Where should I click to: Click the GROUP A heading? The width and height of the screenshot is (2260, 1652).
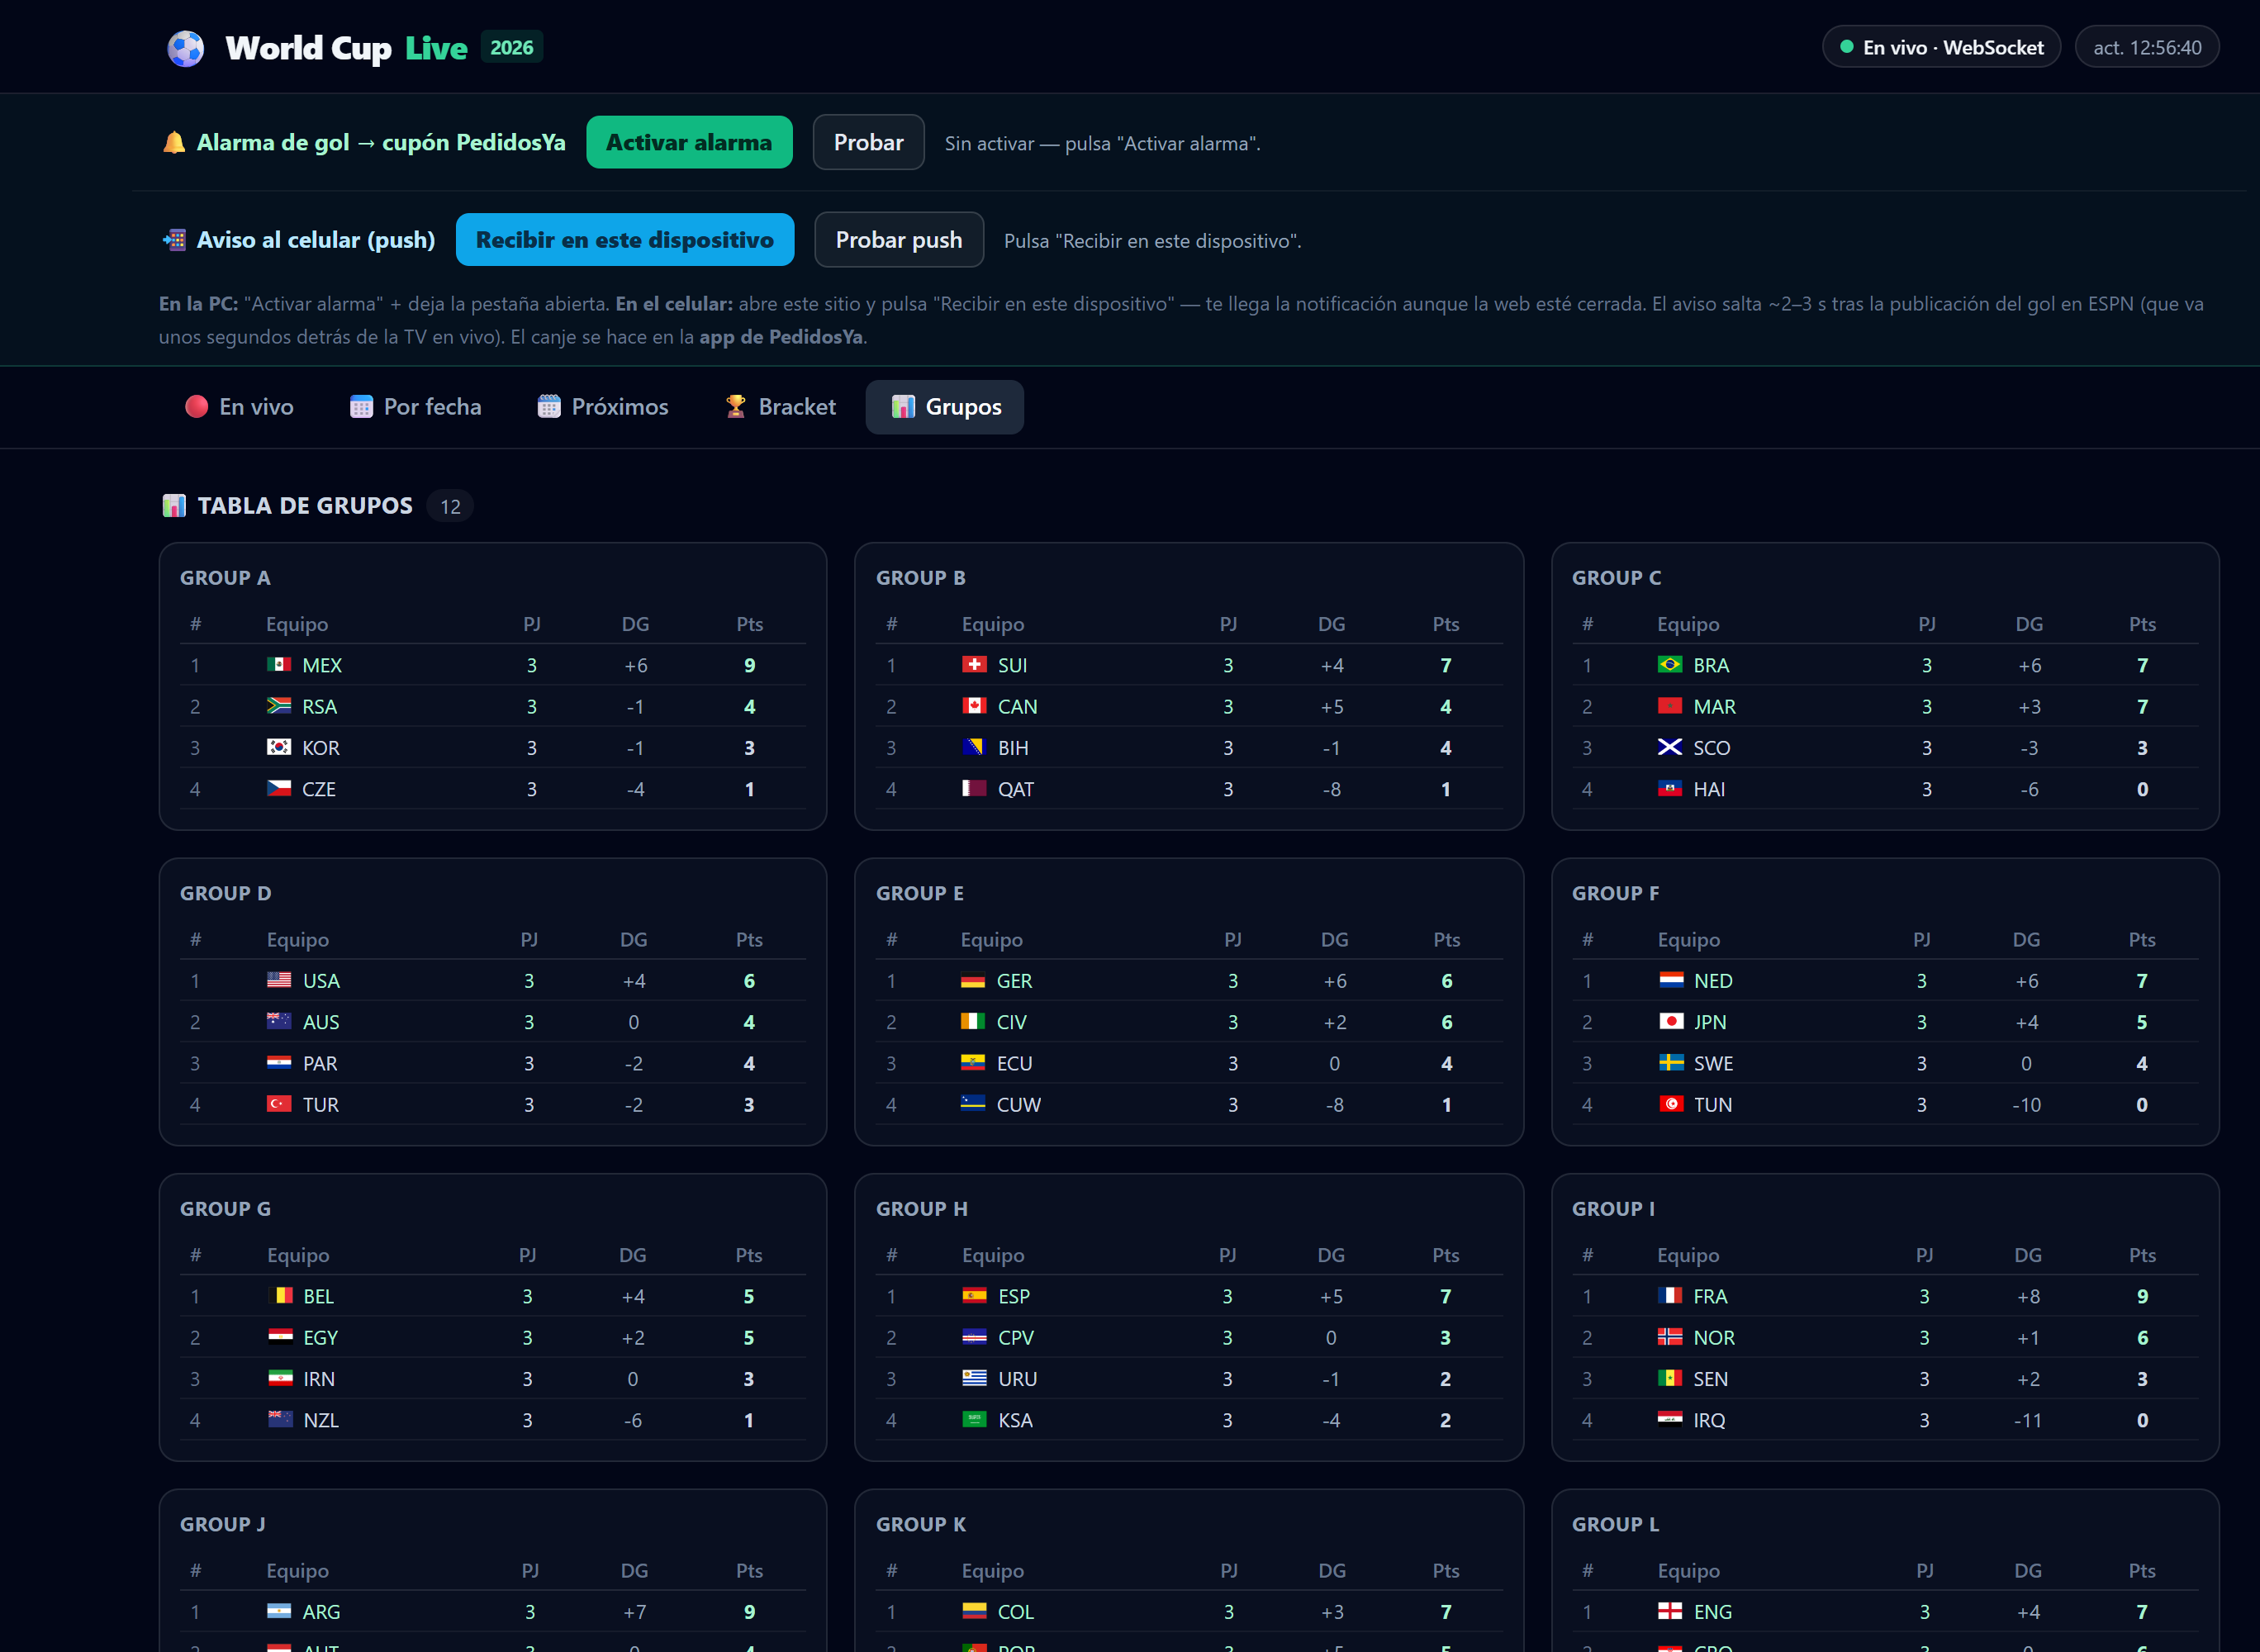pyautogui.click(x=225, y=578)
